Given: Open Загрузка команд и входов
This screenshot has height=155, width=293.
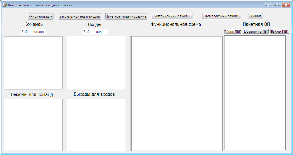Looking at the screenshot, I should pos(80,16).
